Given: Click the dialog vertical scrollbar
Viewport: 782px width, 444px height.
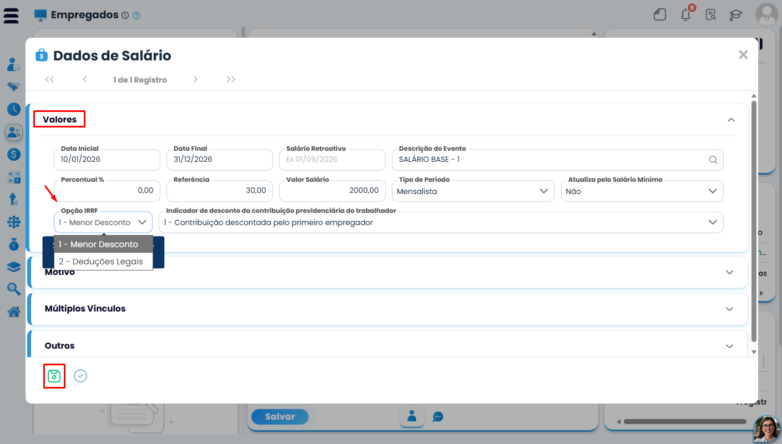Looking at the screenshot, I should [754, 221].
